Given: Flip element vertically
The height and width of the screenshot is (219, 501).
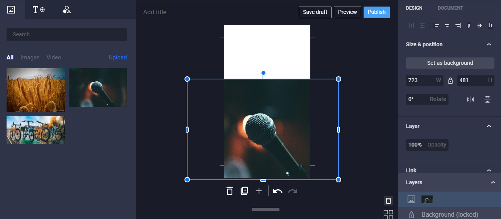Looking at the screenshot, I should (x=487, y=99).
